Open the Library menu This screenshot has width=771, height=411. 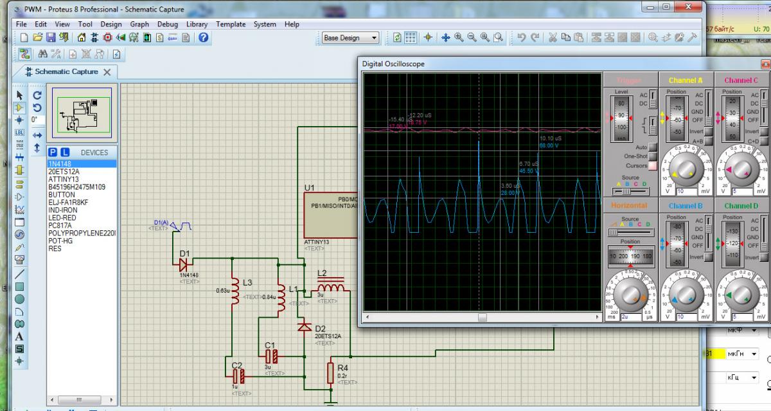click(197, 24)
